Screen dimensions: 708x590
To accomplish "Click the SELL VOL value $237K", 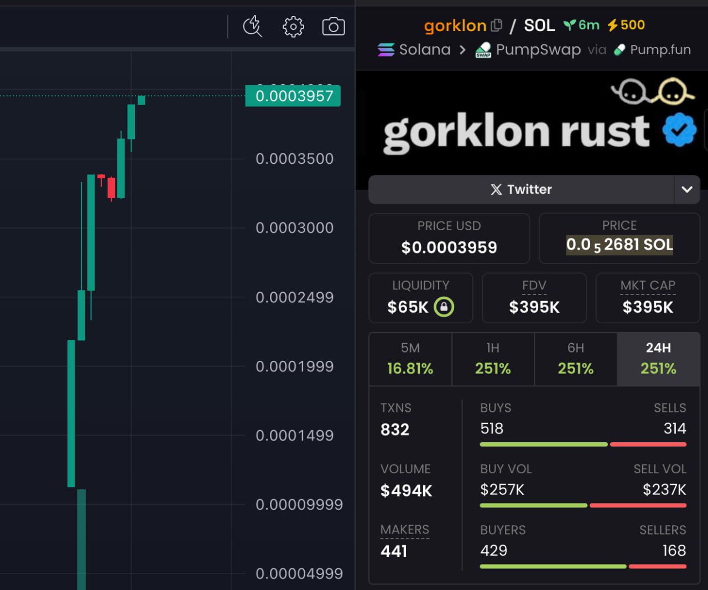I will tap(664, 489).
